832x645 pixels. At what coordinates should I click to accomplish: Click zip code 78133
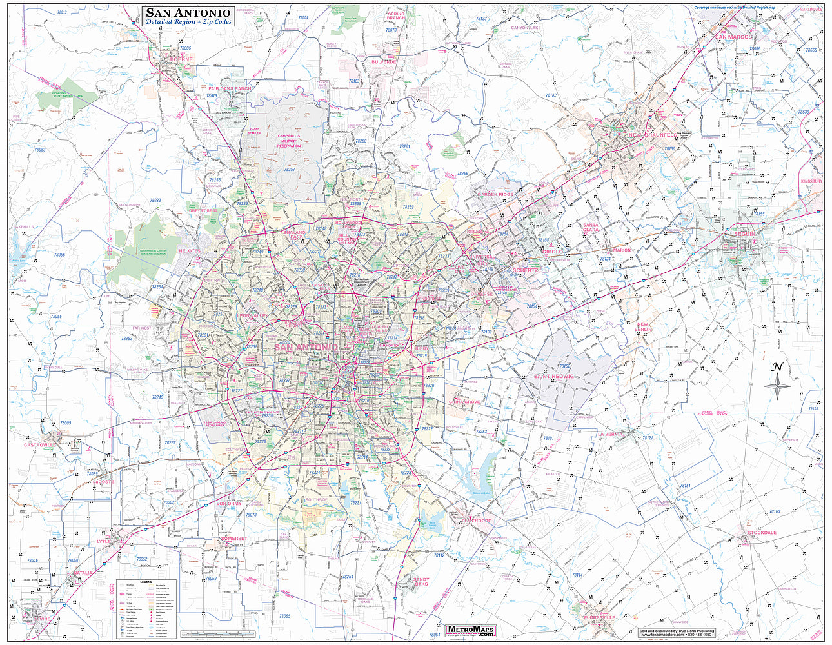(x=481, y=20)
